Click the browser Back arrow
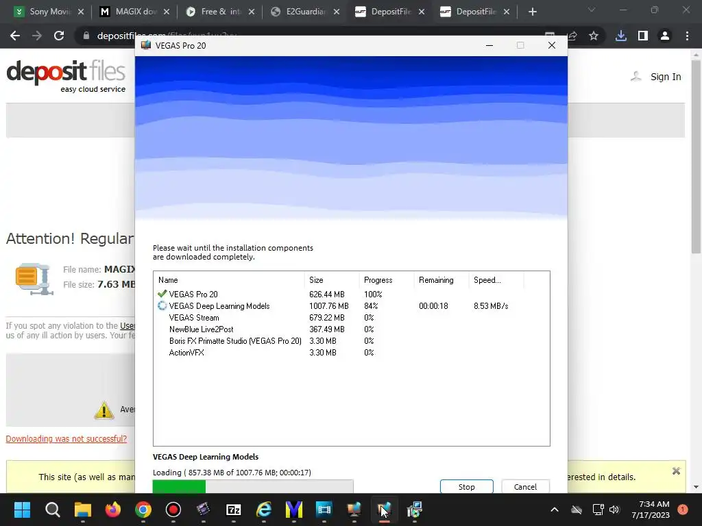Viewport: 702px width, 526px height. coord(15,36)
